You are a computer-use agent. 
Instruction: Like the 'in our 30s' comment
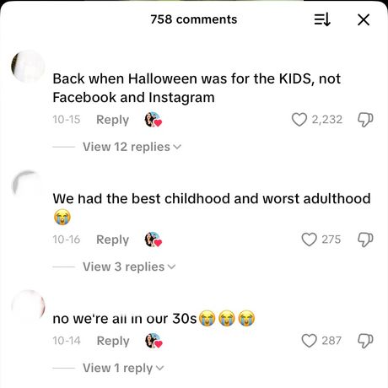click(309, 341)
